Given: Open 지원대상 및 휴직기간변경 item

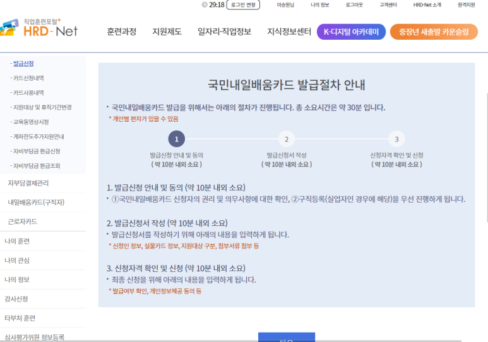Looking at the screenshot, I should point(41,107).
